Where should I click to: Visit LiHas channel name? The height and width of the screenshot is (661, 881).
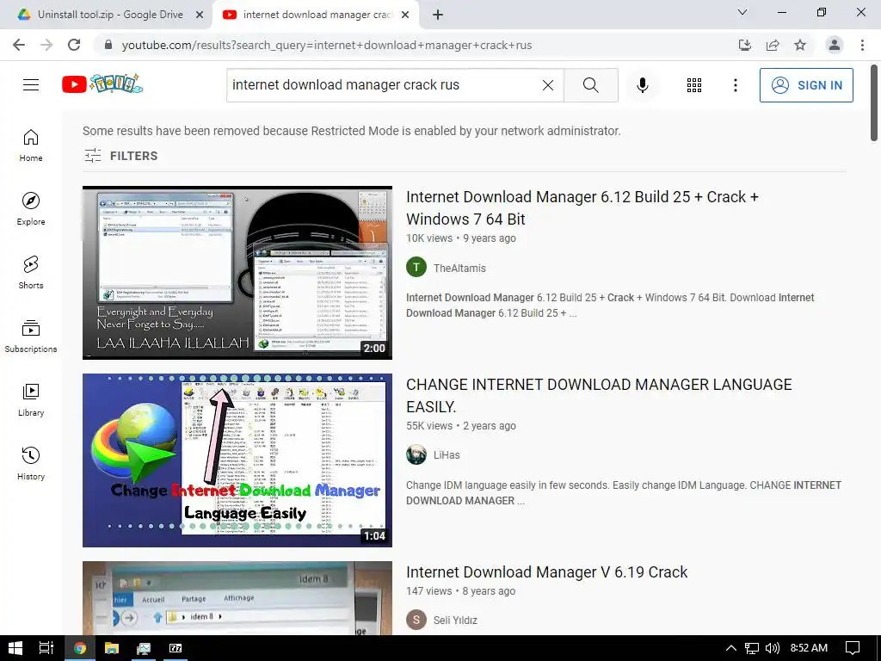point(447,455)
